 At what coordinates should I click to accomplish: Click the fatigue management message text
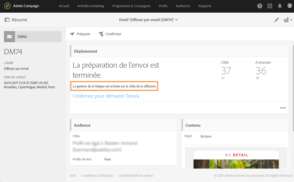[x=114, y=86]
